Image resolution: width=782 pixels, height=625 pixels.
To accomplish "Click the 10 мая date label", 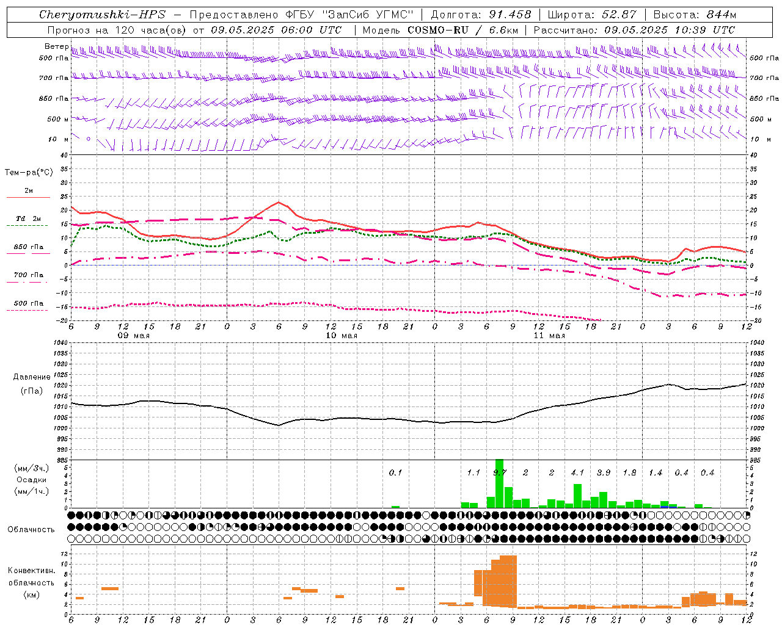I will (342, 336).
